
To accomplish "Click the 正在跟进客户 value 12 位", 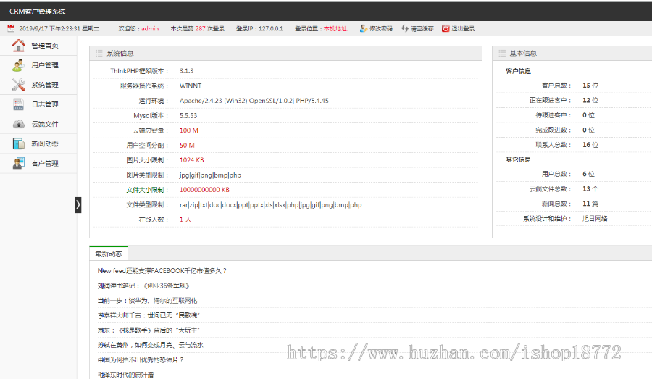I will pyautogui.click(x=590, y=100).
